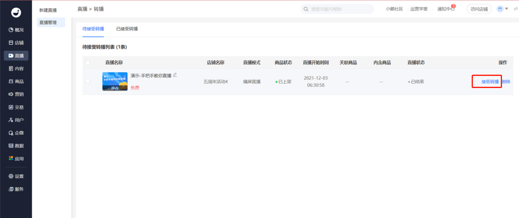Check the row box for 演示-手把手教你直播
The width and height of the screenshot is (519, 218).
click(x=88, y=82)
